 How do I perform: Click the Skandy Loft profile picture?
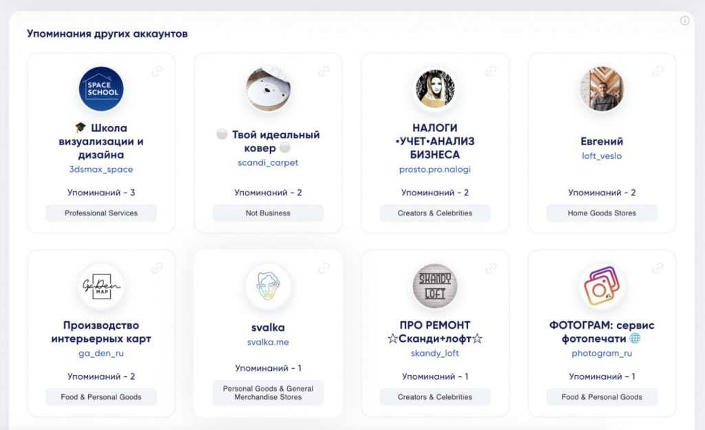tap(435, 286)
